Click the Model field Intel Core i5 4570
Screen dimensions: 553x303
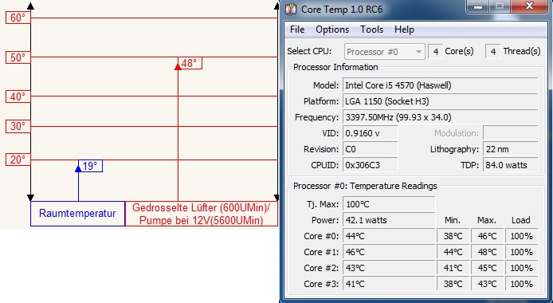pos(440,85)
